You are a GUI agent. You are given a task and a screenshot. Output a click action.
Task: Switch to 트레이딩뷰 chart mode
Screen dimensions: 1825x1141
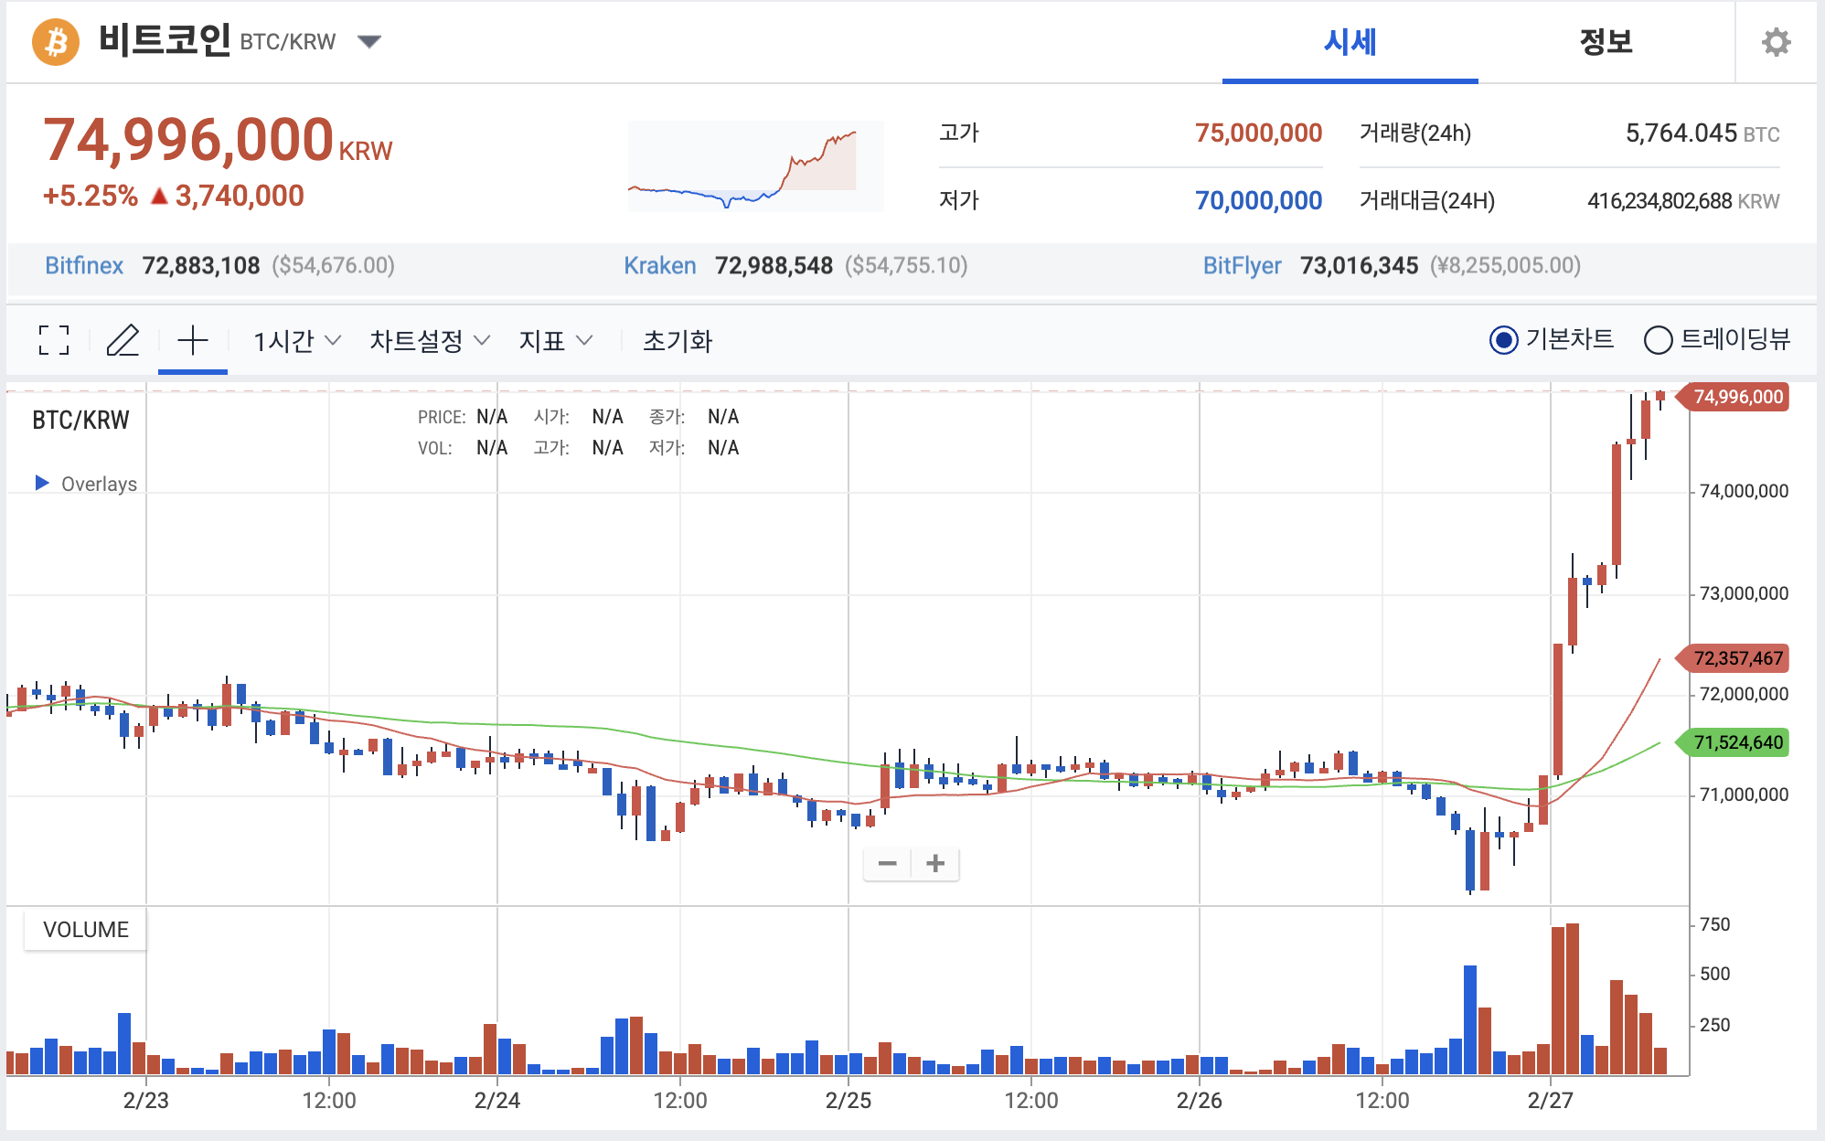pos(1659,340)
